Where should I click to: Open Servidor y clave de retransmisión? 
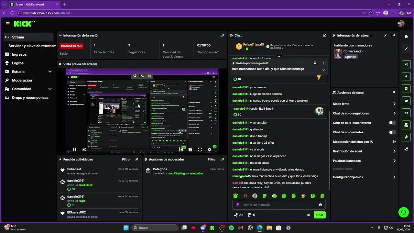pyautogui.click(x=32, y=46)
